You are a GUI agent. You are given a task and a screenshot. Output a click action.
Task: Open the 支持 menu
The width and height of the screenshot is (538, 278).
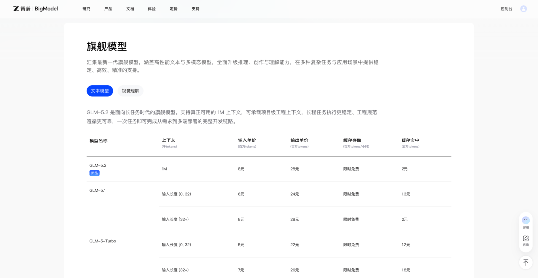[196, 9]
